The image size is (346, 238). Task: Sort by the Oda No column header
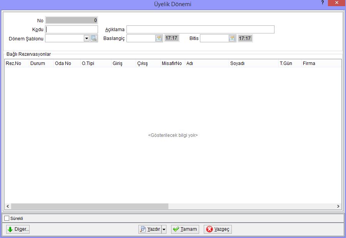[x=67, y=63]
